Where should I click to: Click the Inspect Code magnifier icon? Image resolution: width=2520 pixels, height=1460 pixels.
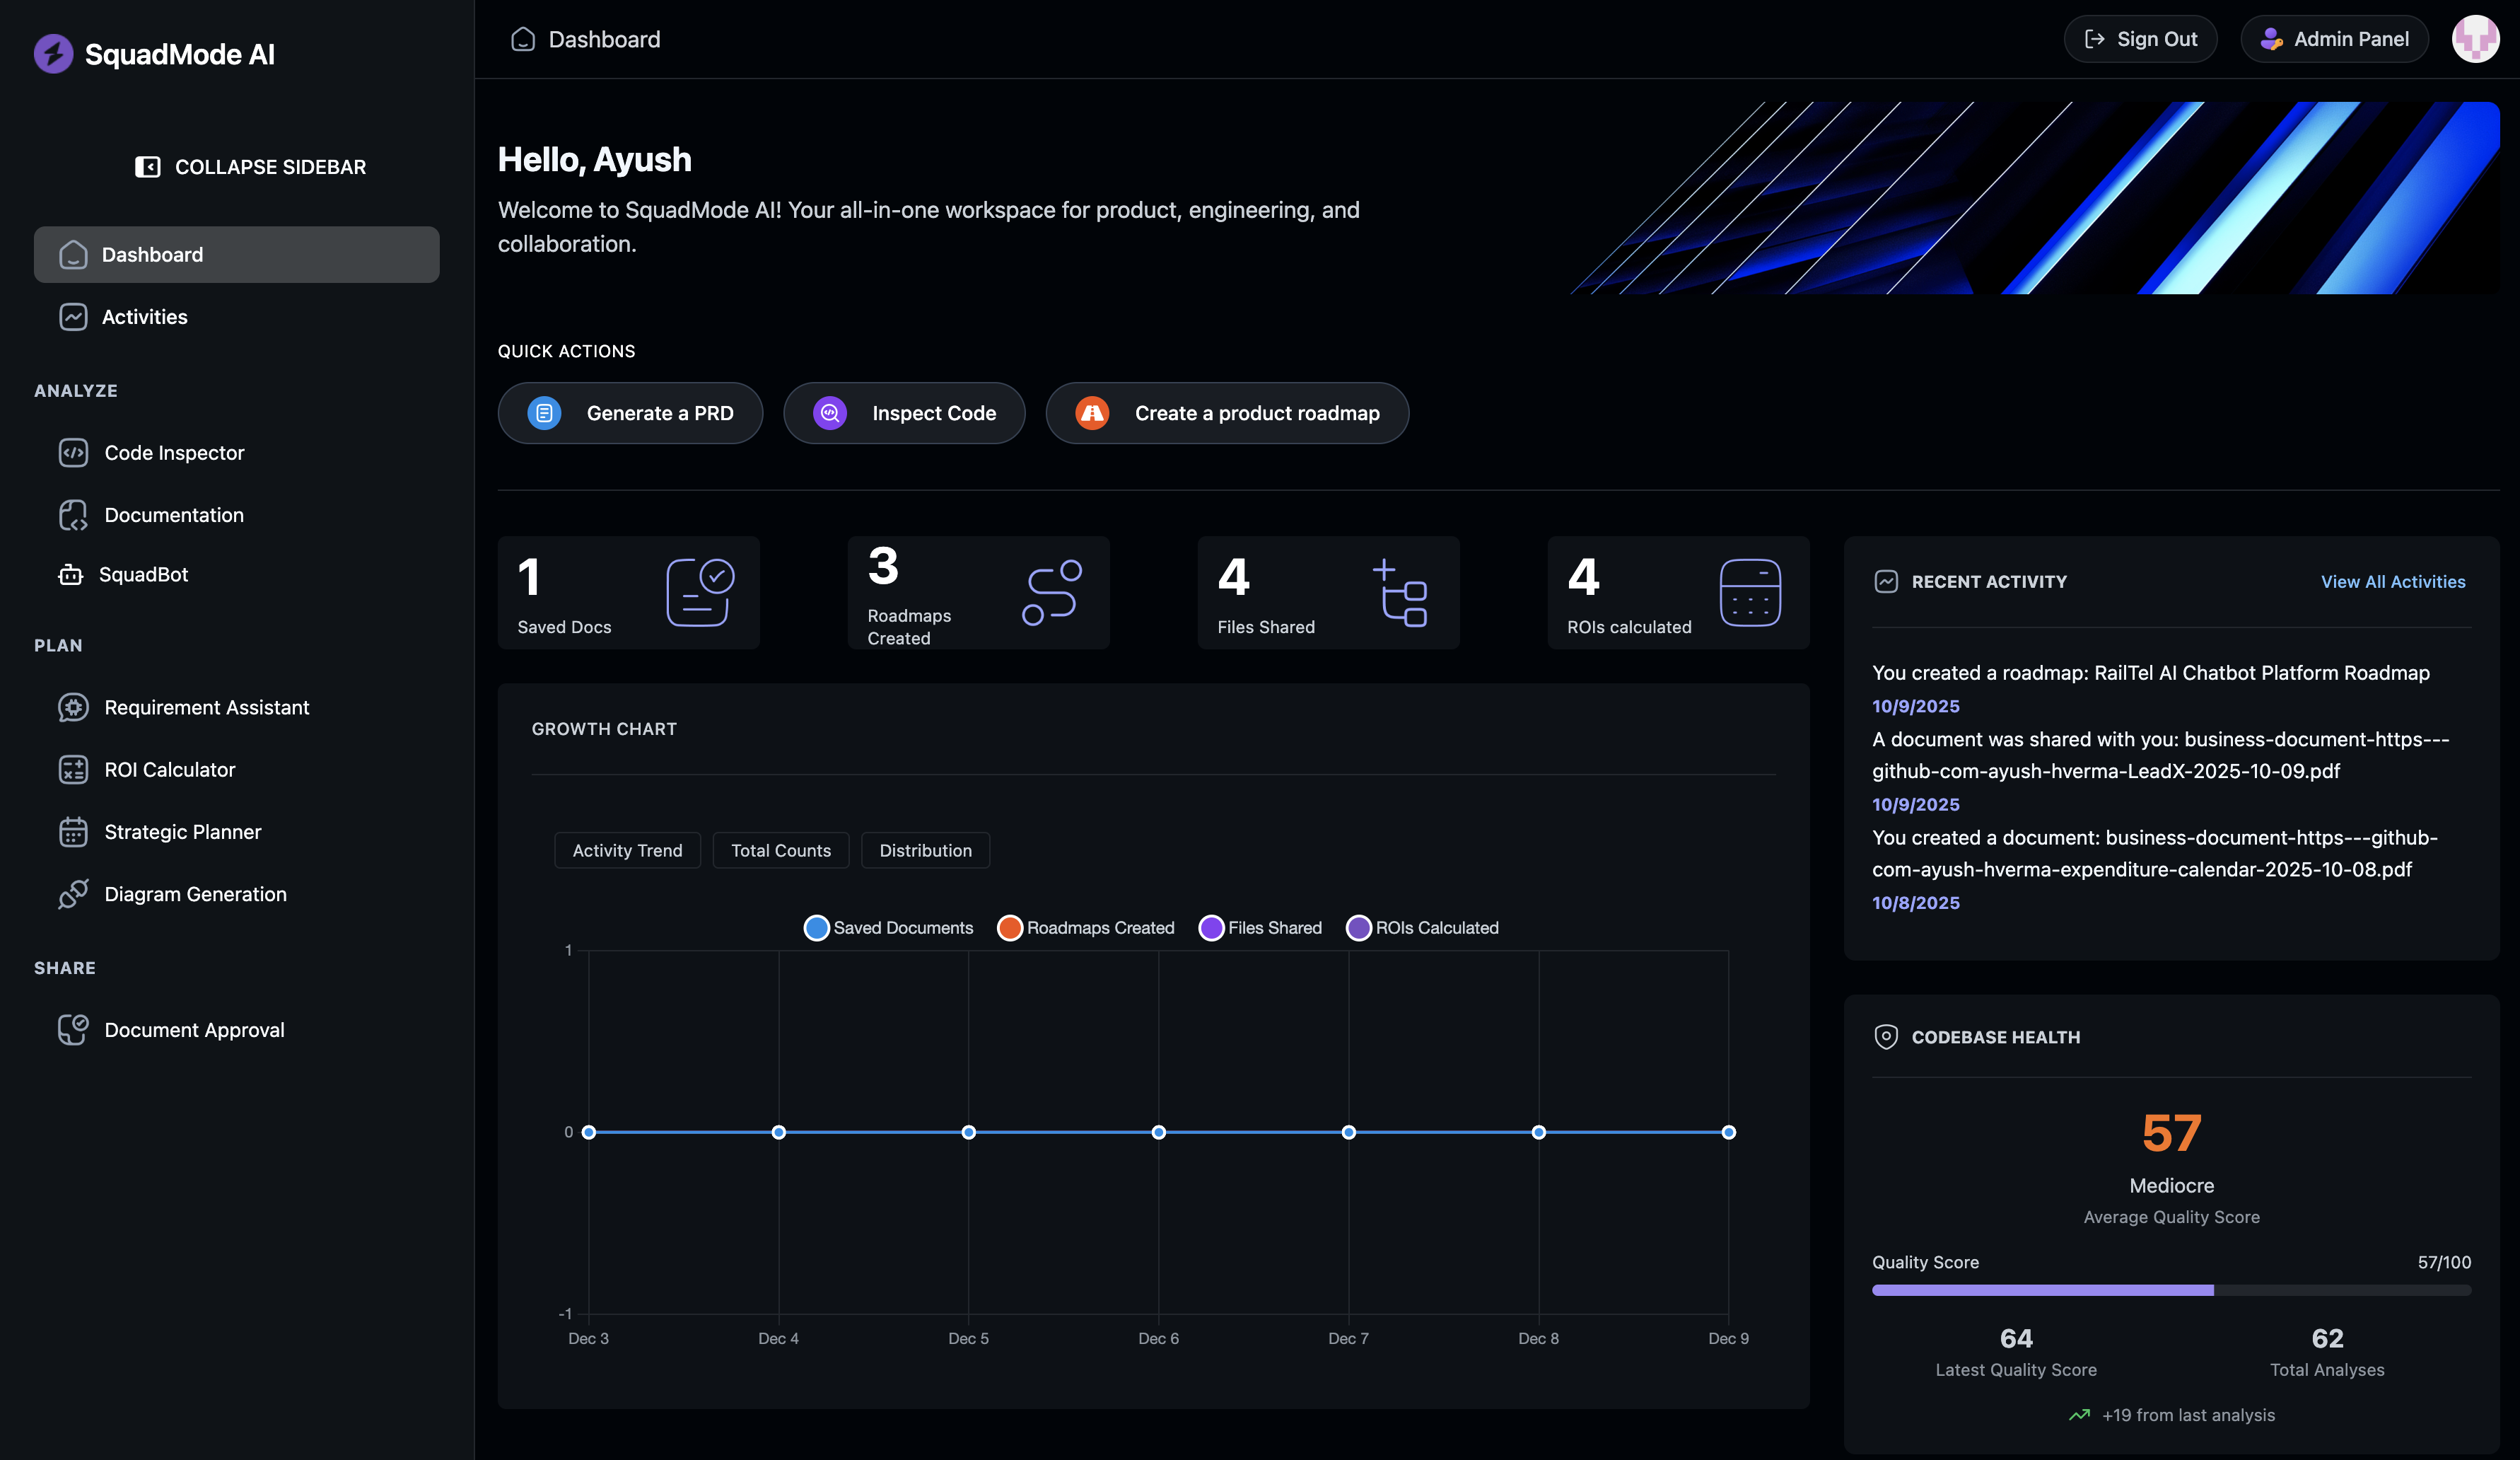tap(828, 412)
